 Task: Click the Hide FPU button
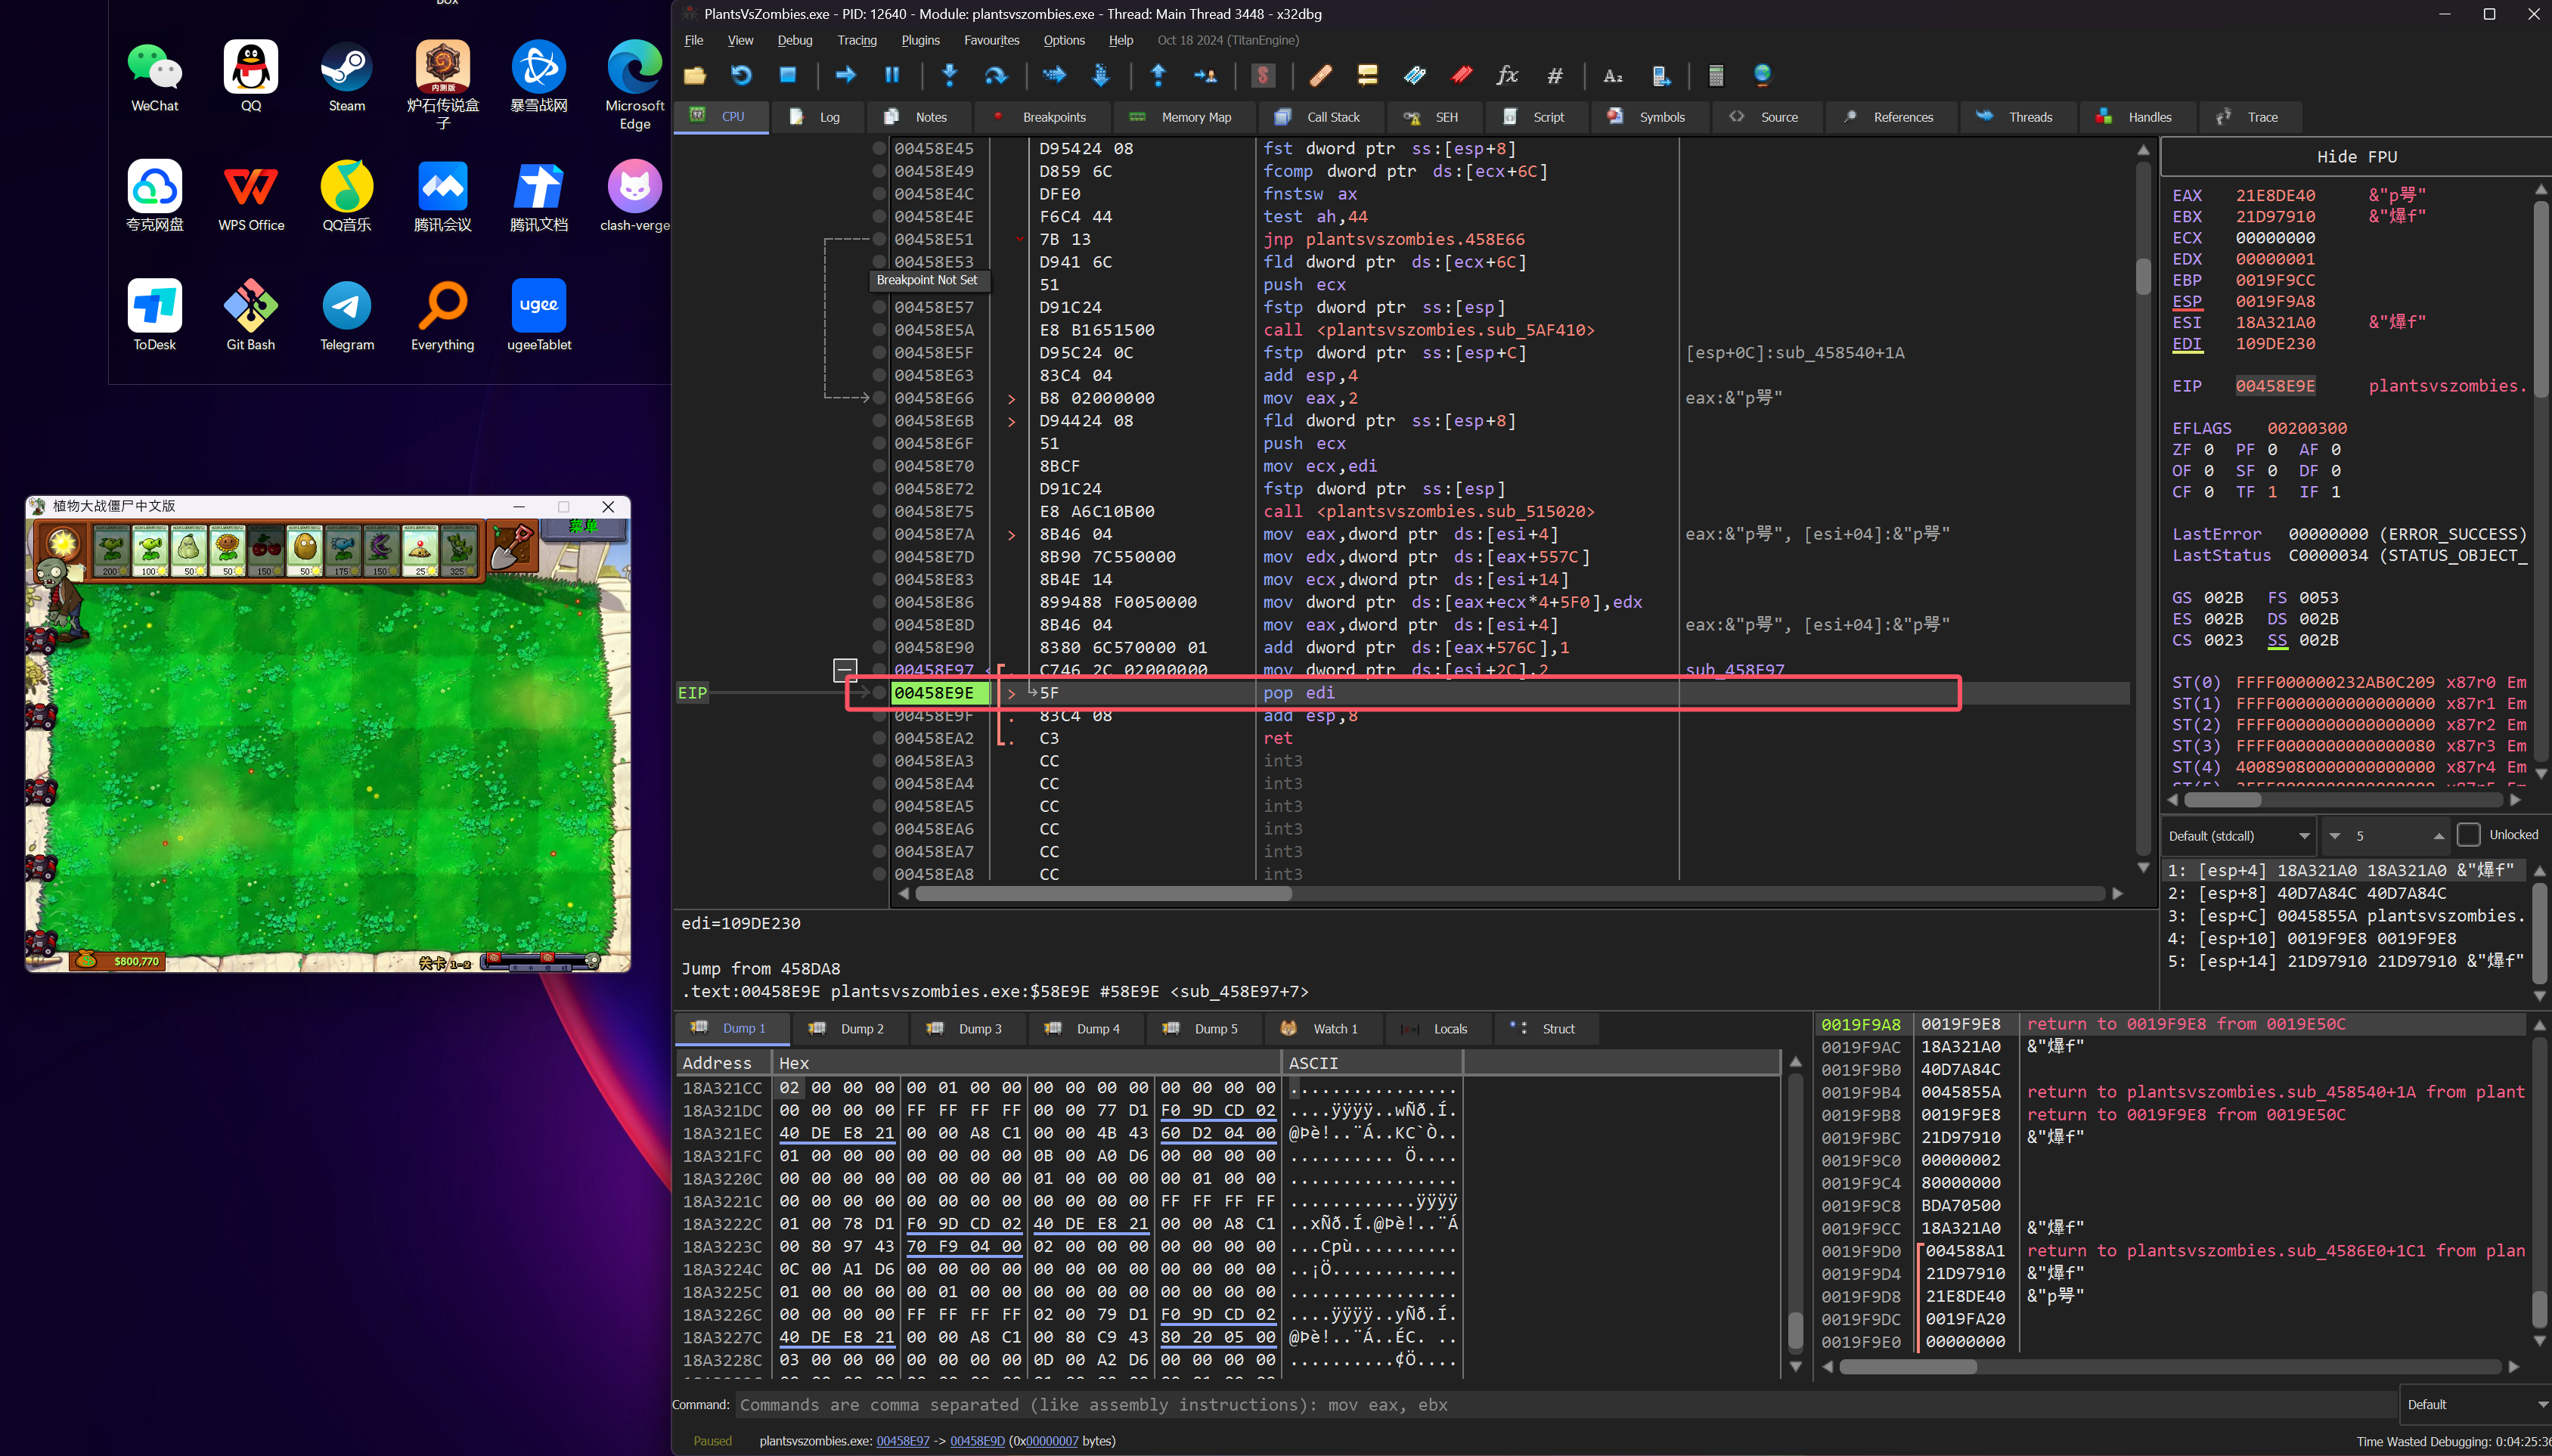point(2356,157)
